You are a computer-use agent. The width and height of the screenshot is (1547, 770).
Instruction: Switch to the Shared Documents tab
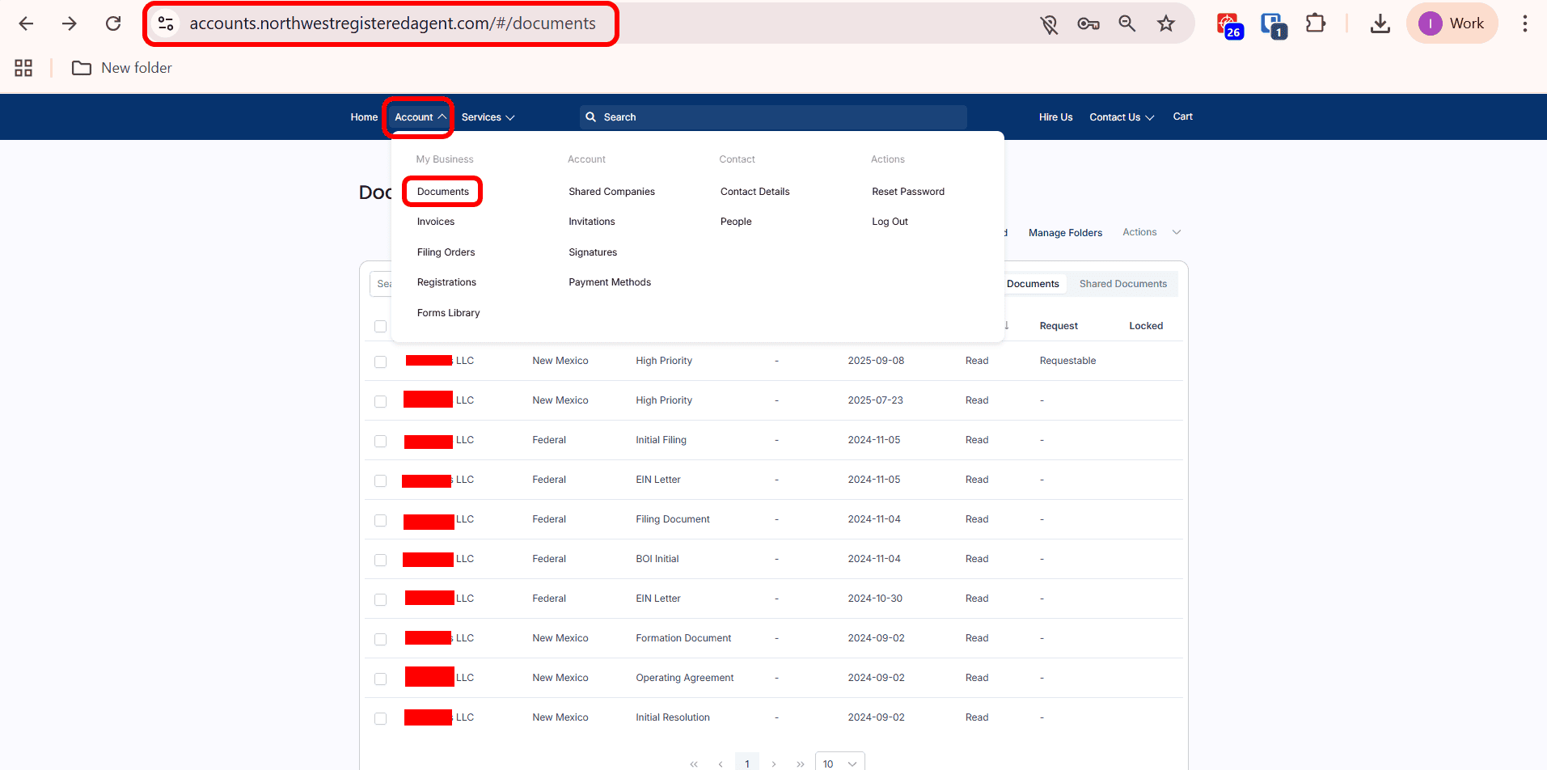click(1122, 284)
